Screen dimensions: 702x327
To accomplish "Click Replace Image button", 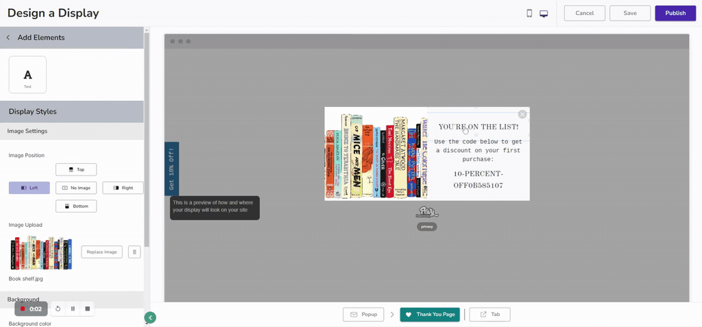I will pos(101,252).
